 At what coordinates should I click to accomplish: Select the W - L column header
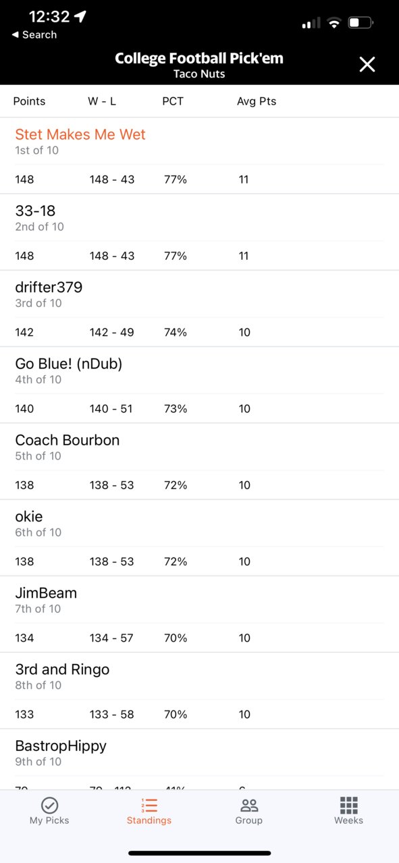[102, 101]
